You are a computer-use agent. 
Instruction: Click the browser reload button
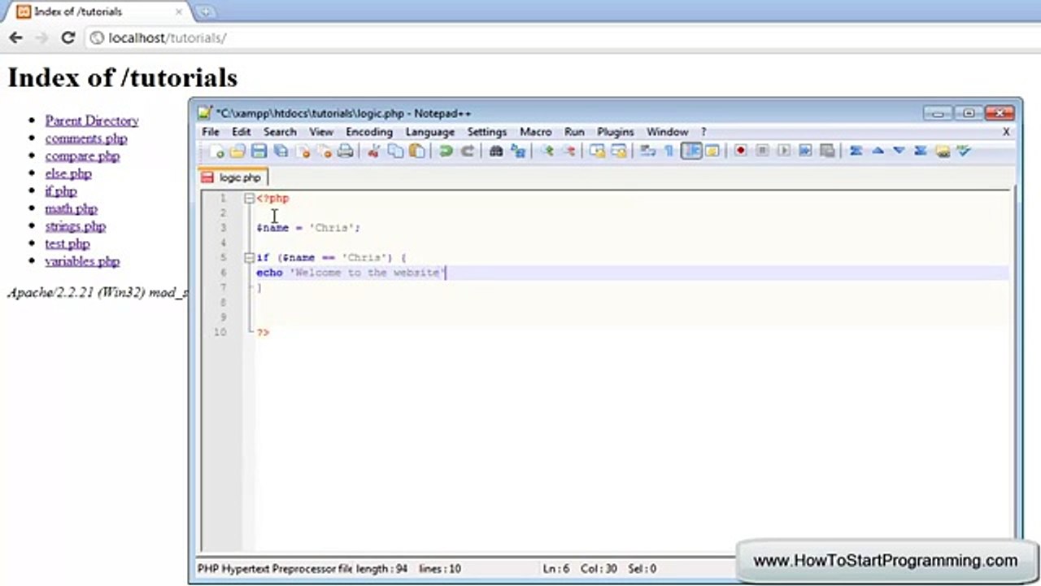(68, 37)
